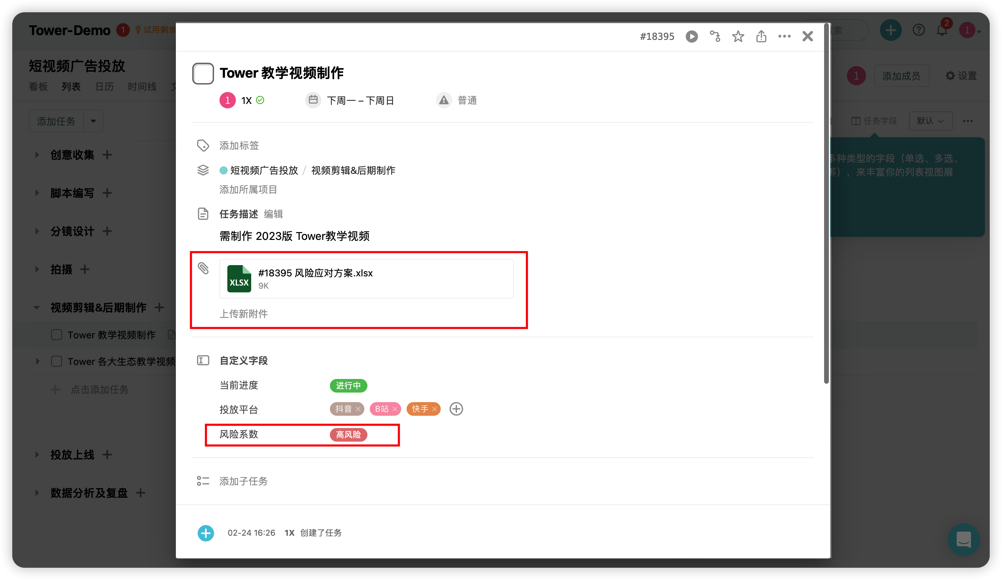This screenshot has width=1002, height=580.
Task: Expand the 投放上线 group
Action: [x=37, y=454]
